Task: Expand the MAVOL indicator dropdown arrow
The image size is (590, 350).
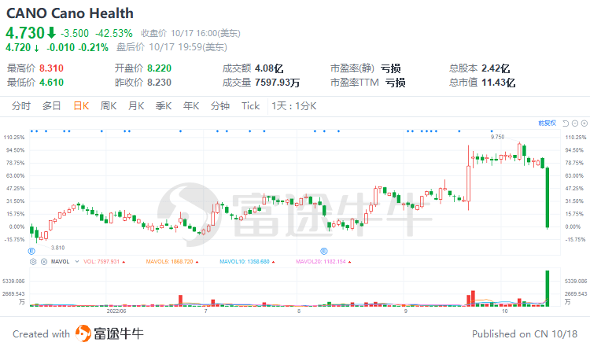Action: click(x=77, y=262)
